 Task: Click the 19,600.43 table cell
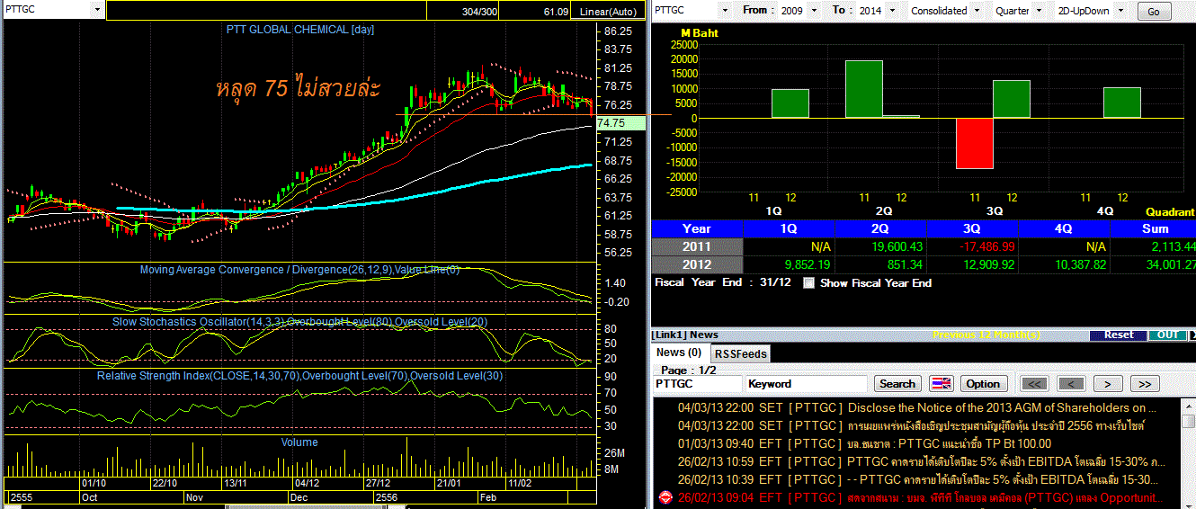click(x=880, y=246)
